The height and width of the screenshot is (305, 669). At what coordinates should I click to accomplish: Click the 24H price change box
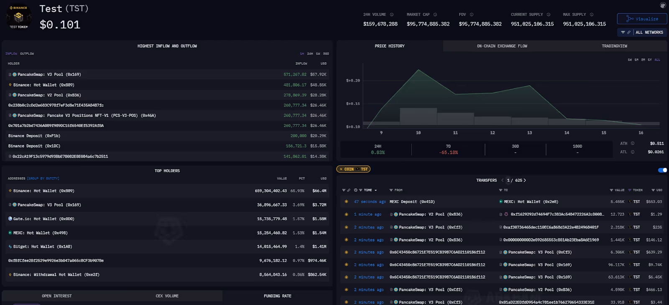(x=378, y=149)
